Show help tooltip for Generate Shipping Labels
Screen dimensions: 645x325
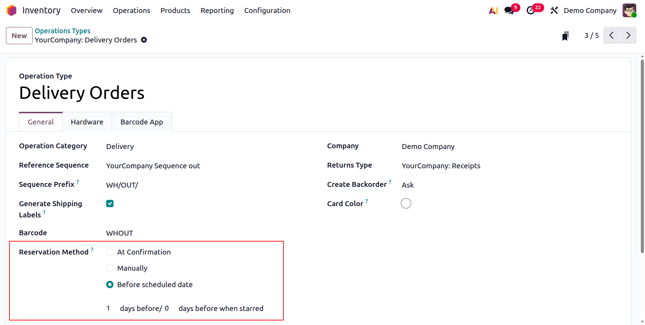[x=44, y=212]
